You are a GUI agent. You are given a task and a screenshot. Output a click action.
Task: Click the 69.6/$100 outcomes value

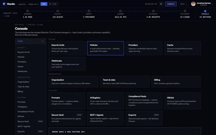(185, 17)
